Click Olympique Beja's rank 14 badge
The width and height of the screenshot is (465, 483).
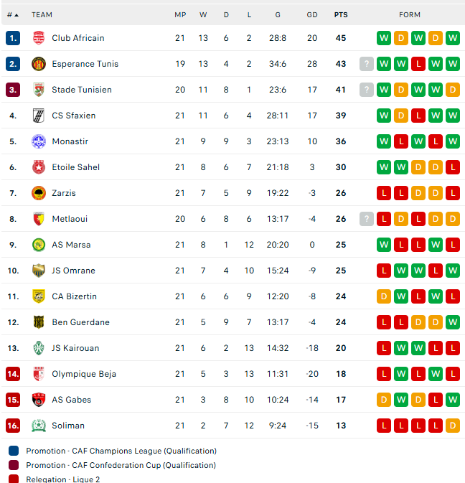click(13, 374)
